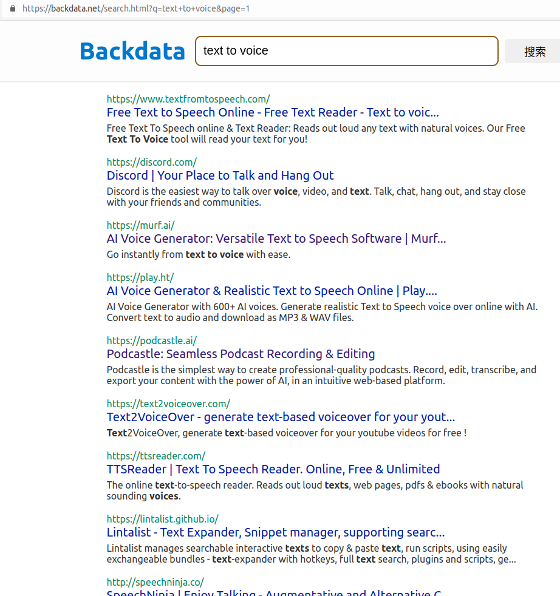Open 'AI Voice Generator & Realistic' Play result
Screen dimensions: 560x596
tap(272, 291)
